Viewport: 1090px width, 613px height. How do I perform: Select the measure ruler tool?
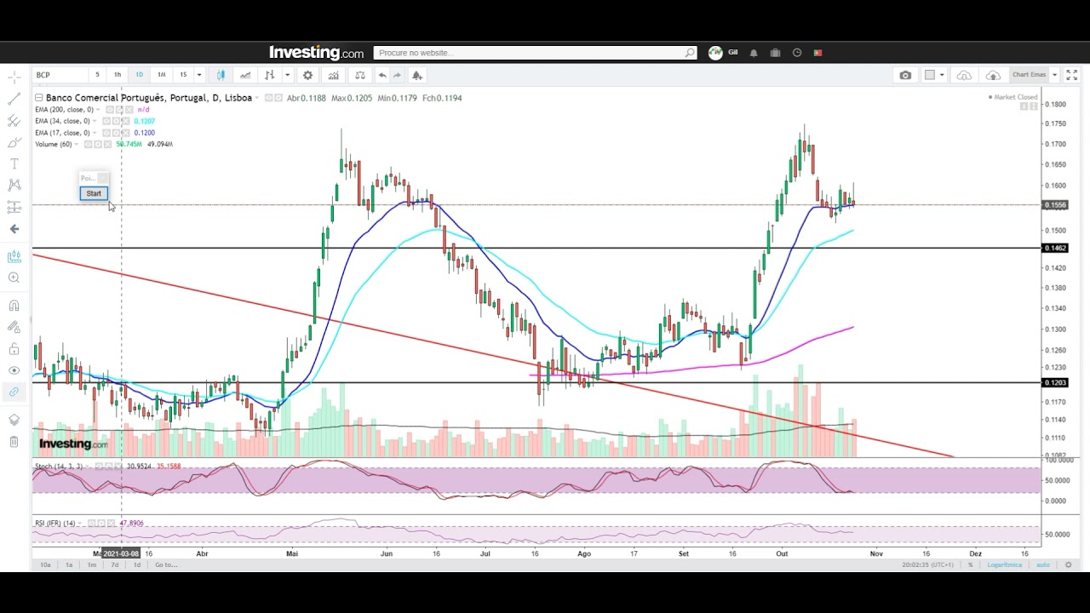pyautogui.click(x=14, y=256)
